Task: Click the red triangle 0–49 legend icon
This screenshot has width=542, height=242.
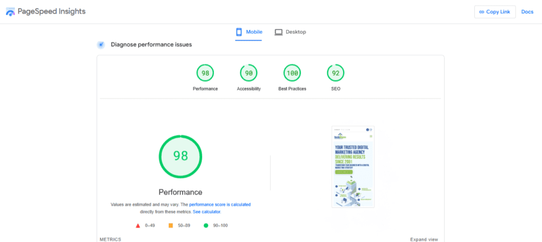Action: [x=138, y=226]
